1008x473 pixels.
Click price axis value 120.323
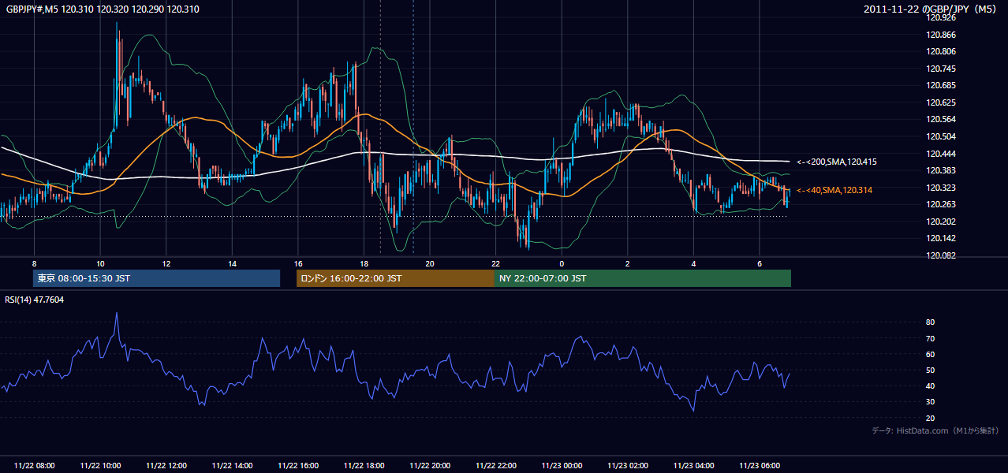tap(941, 188)
